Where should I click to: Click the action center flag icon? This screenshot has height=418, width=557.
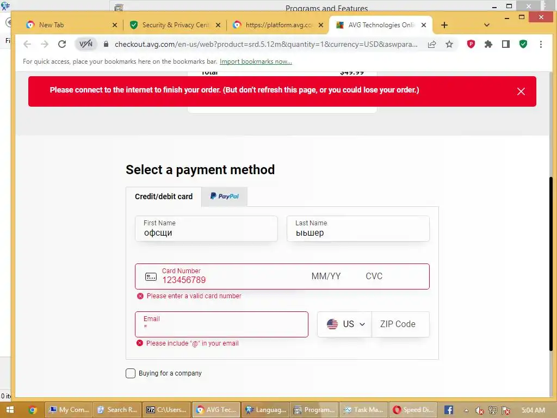(x=506, y=410)
